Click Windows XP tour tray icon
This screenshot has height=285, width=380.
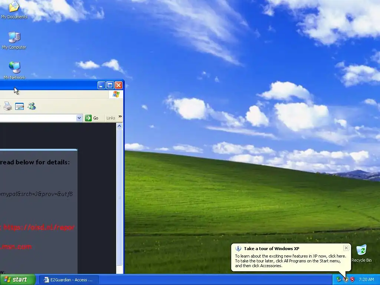click(x=345, y=279)
